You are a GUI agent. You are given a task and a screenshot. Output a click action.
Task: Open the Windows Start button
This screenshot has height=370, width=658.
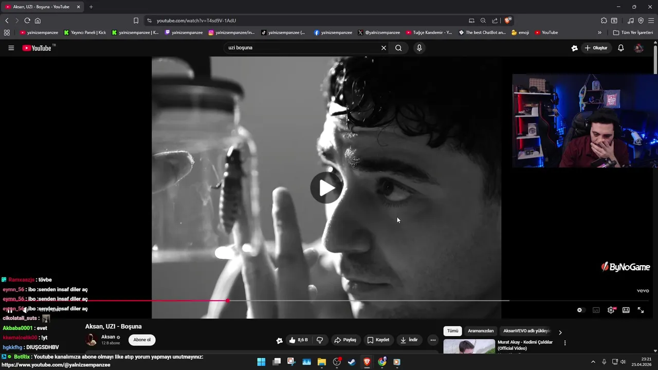pyautogui.click(x=261, y=362)
